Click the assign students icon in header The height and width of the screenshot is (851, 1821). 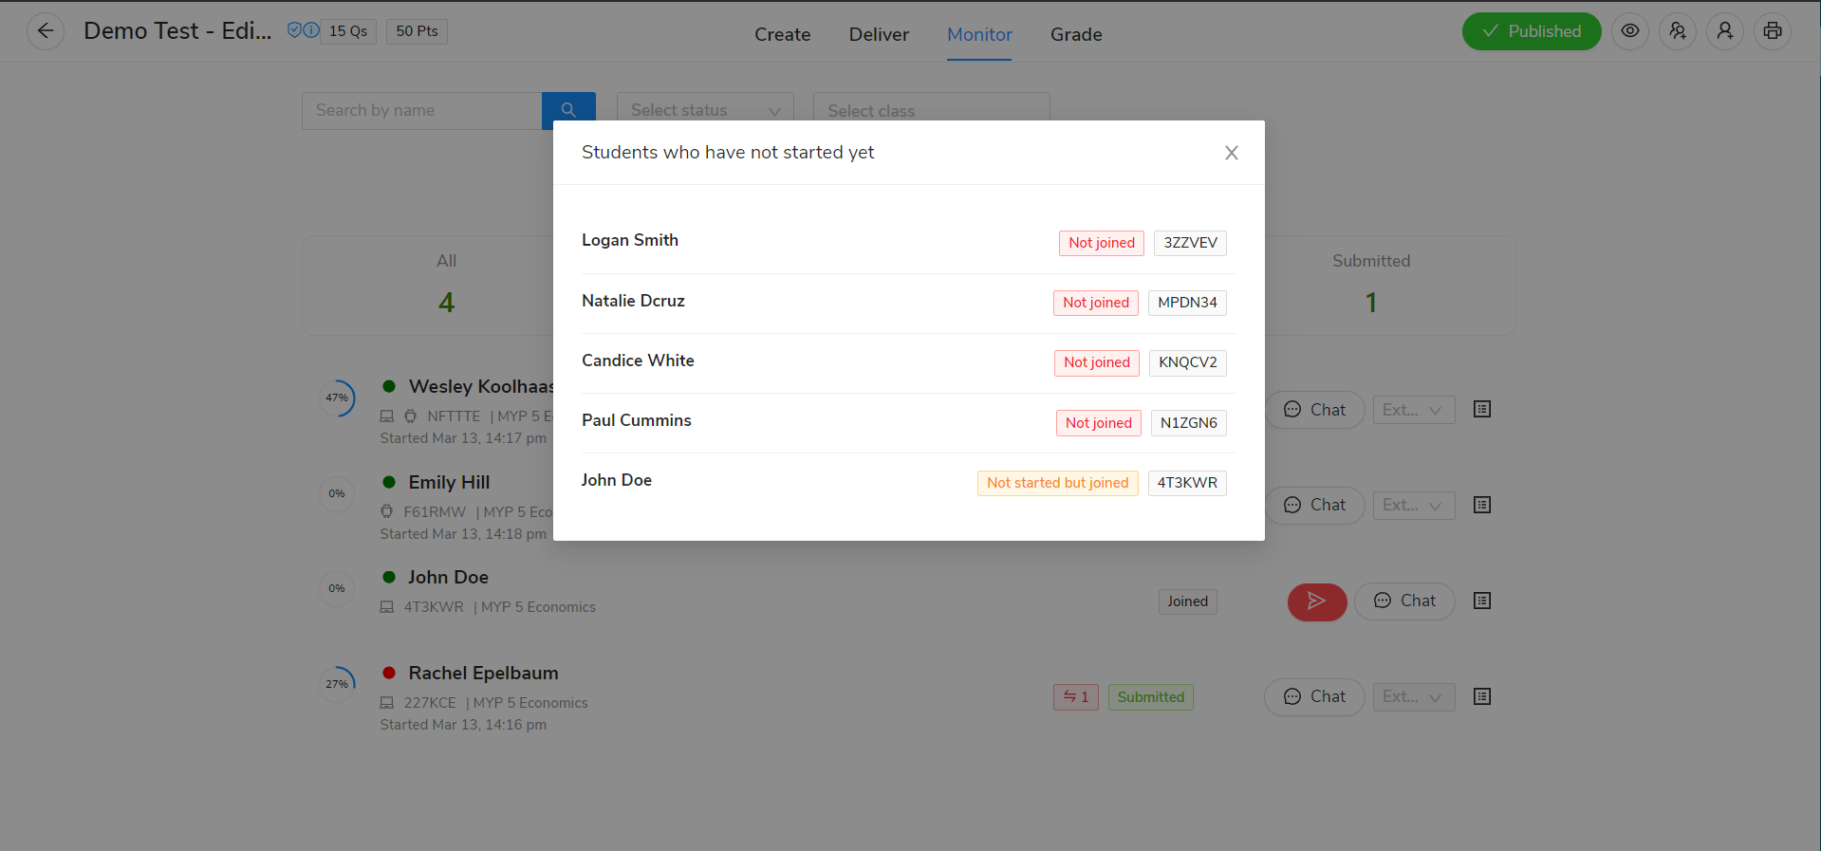pyautogui.click(x=1677, y=31)
